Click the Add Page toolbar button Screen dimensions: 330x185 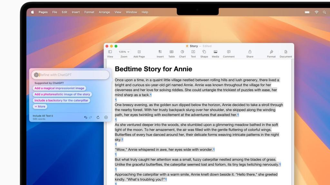pyautogui.click(x=139, y=52)
